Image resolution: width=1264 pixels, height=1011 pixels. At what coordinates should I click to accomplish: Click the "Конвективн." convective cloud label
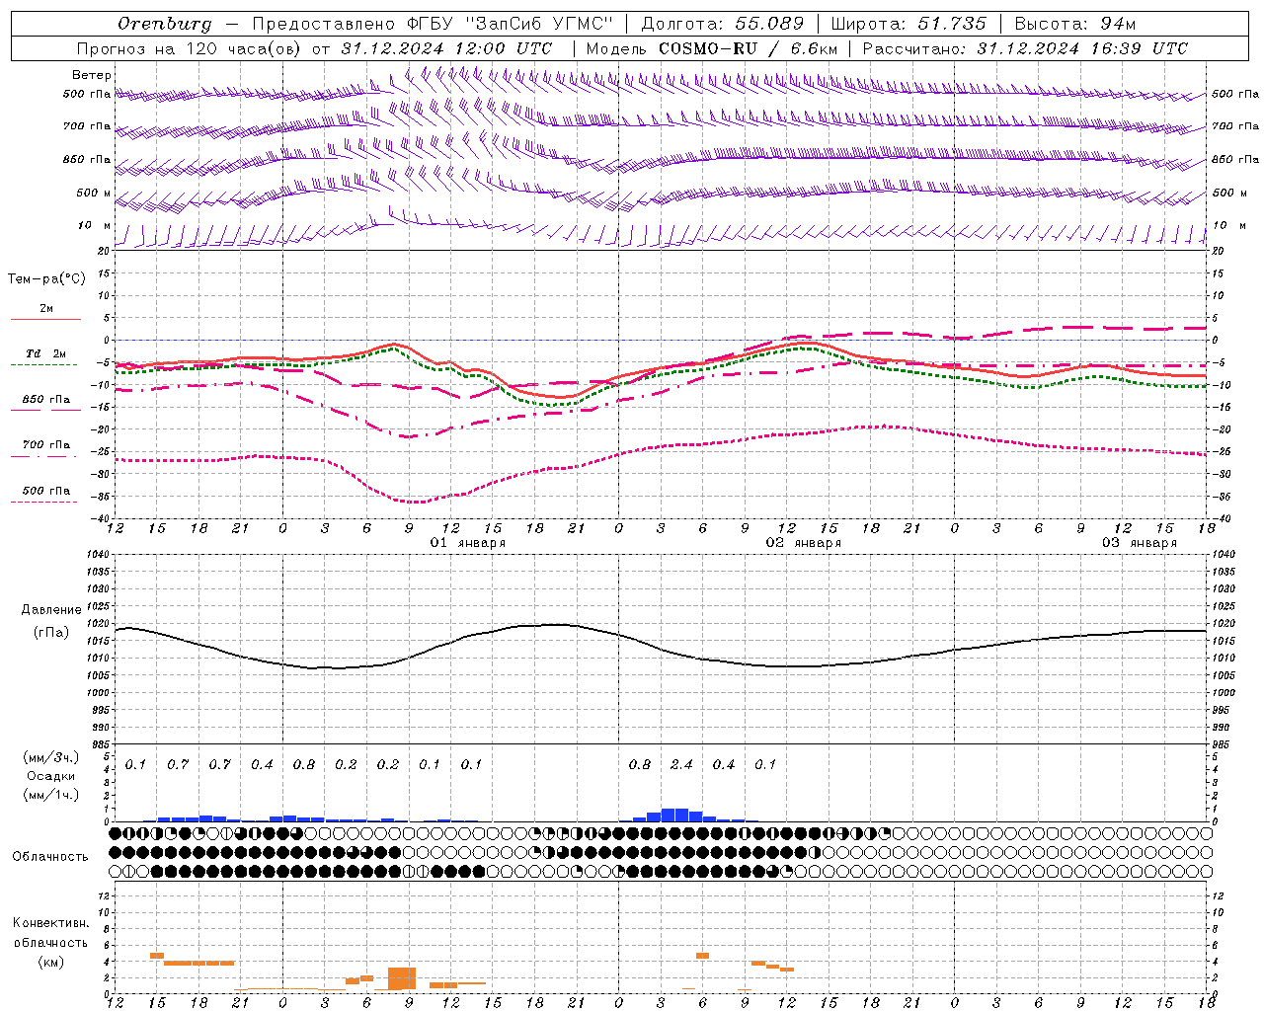pyautogui.click(x=51, y=923)
